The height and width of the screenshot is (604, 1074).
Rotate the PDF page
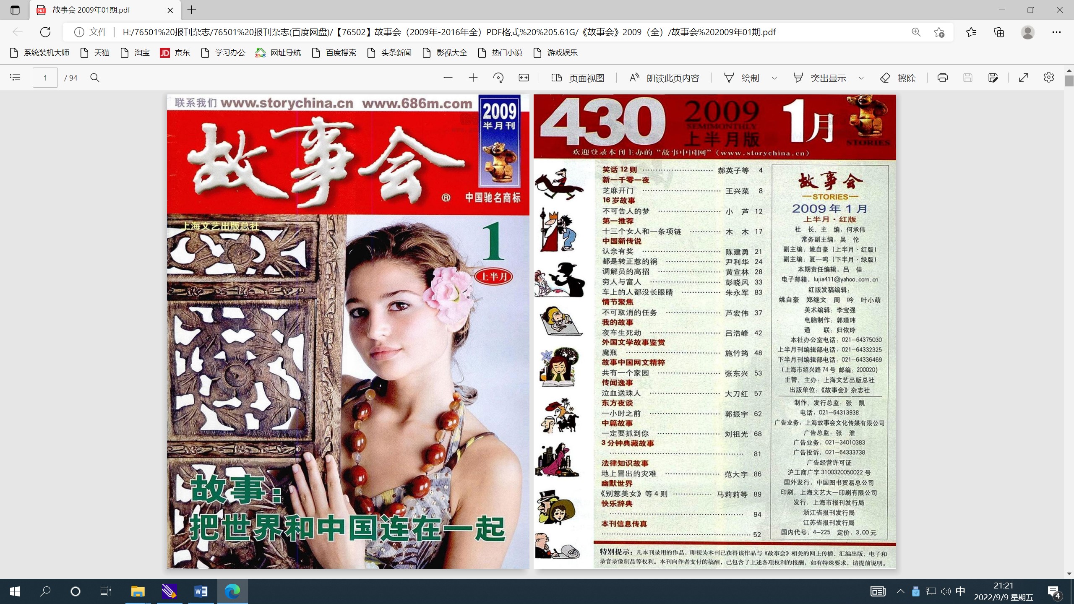[498, 78]
